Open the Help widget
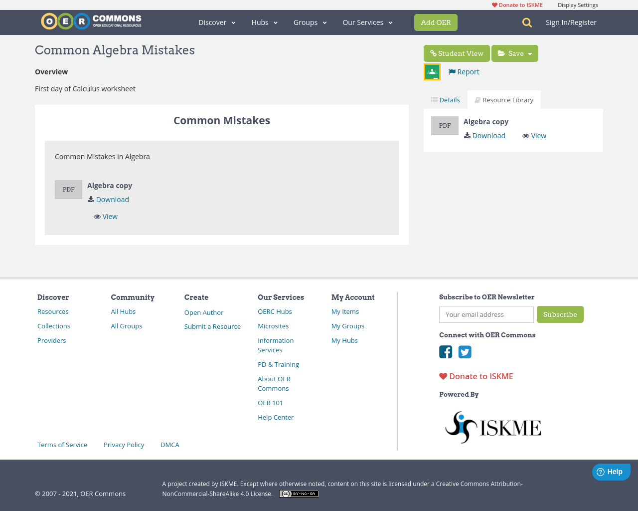This screenshot has width=638, height=511. coord(611,472)
